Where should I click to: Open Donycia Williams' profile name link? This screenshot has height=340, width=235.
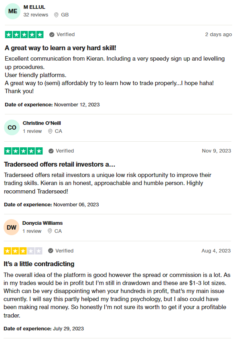[x=43, y=223]
